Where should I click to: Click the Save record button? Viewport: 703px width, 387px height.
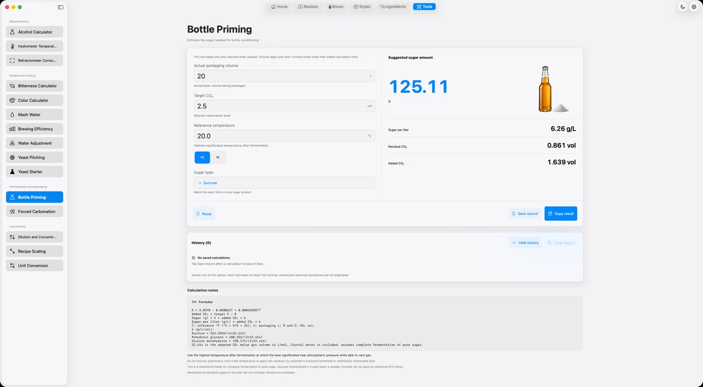[525, 214]
